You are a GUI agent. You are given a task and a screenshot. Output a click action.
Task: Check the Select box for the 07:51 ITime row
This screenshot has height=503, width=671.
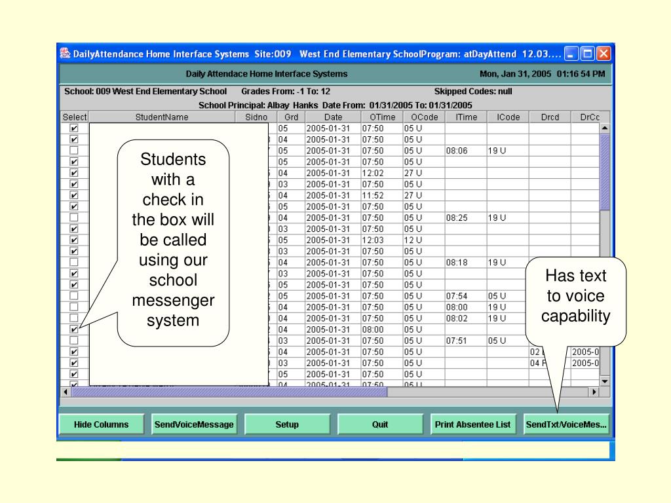[74, 341]
